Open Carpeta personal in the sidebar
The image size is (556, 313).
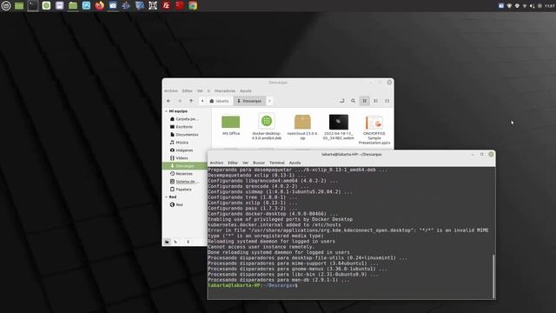point(184,119)
